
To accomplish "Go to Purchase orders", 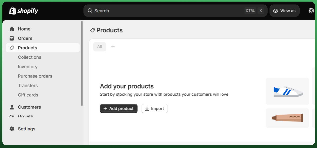I will 35,76.
